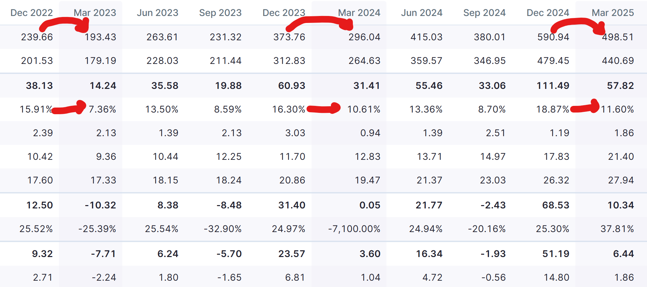The height and width of the screenshot is (287, 647).
Task: Select the 18.87% margin cell
Action: pyautogui.click(x=552, y=109)
